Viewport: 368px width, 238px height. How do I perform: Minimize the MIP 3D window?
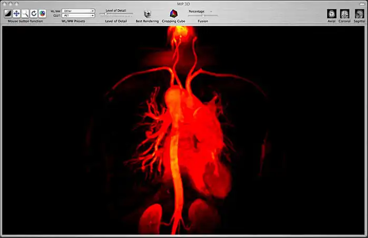tap(9, 3)
